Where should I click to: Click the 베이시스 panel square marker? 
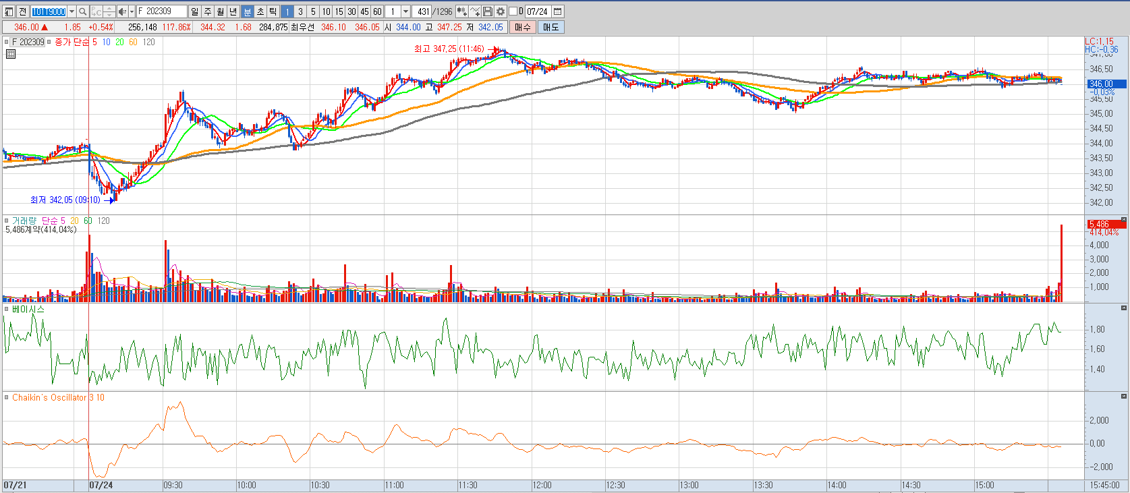(x=7, y=309)
